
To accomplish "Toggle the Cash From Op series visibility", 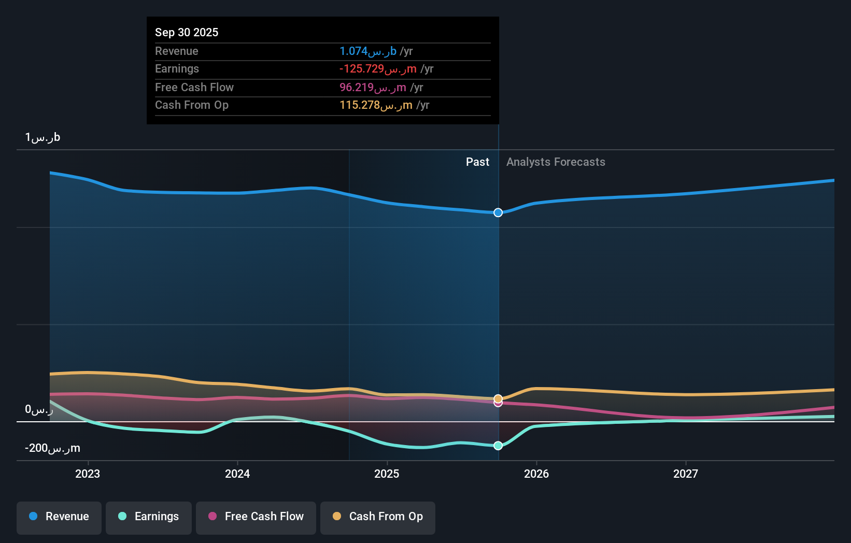I will pos(377,517).
